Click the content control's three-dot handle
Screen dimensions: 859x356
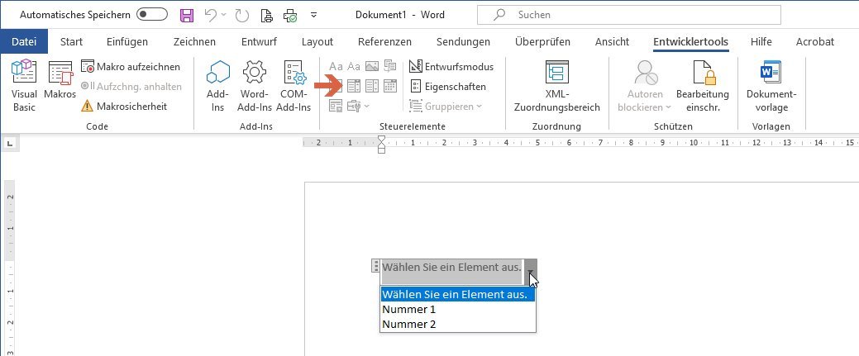click(x=375, y=267)
